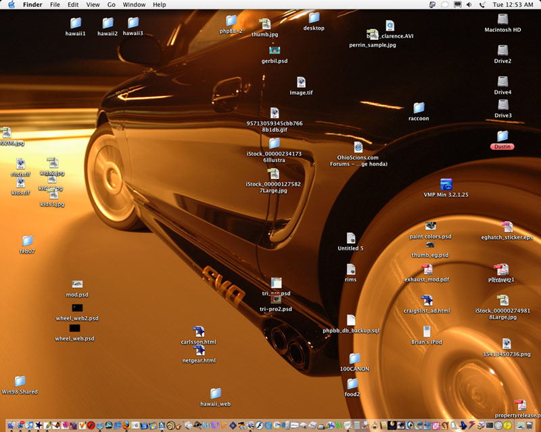Launch iTunes from the Dock
Image resolution: width=541 pixels, height=432 pixels.
(30, 425)
